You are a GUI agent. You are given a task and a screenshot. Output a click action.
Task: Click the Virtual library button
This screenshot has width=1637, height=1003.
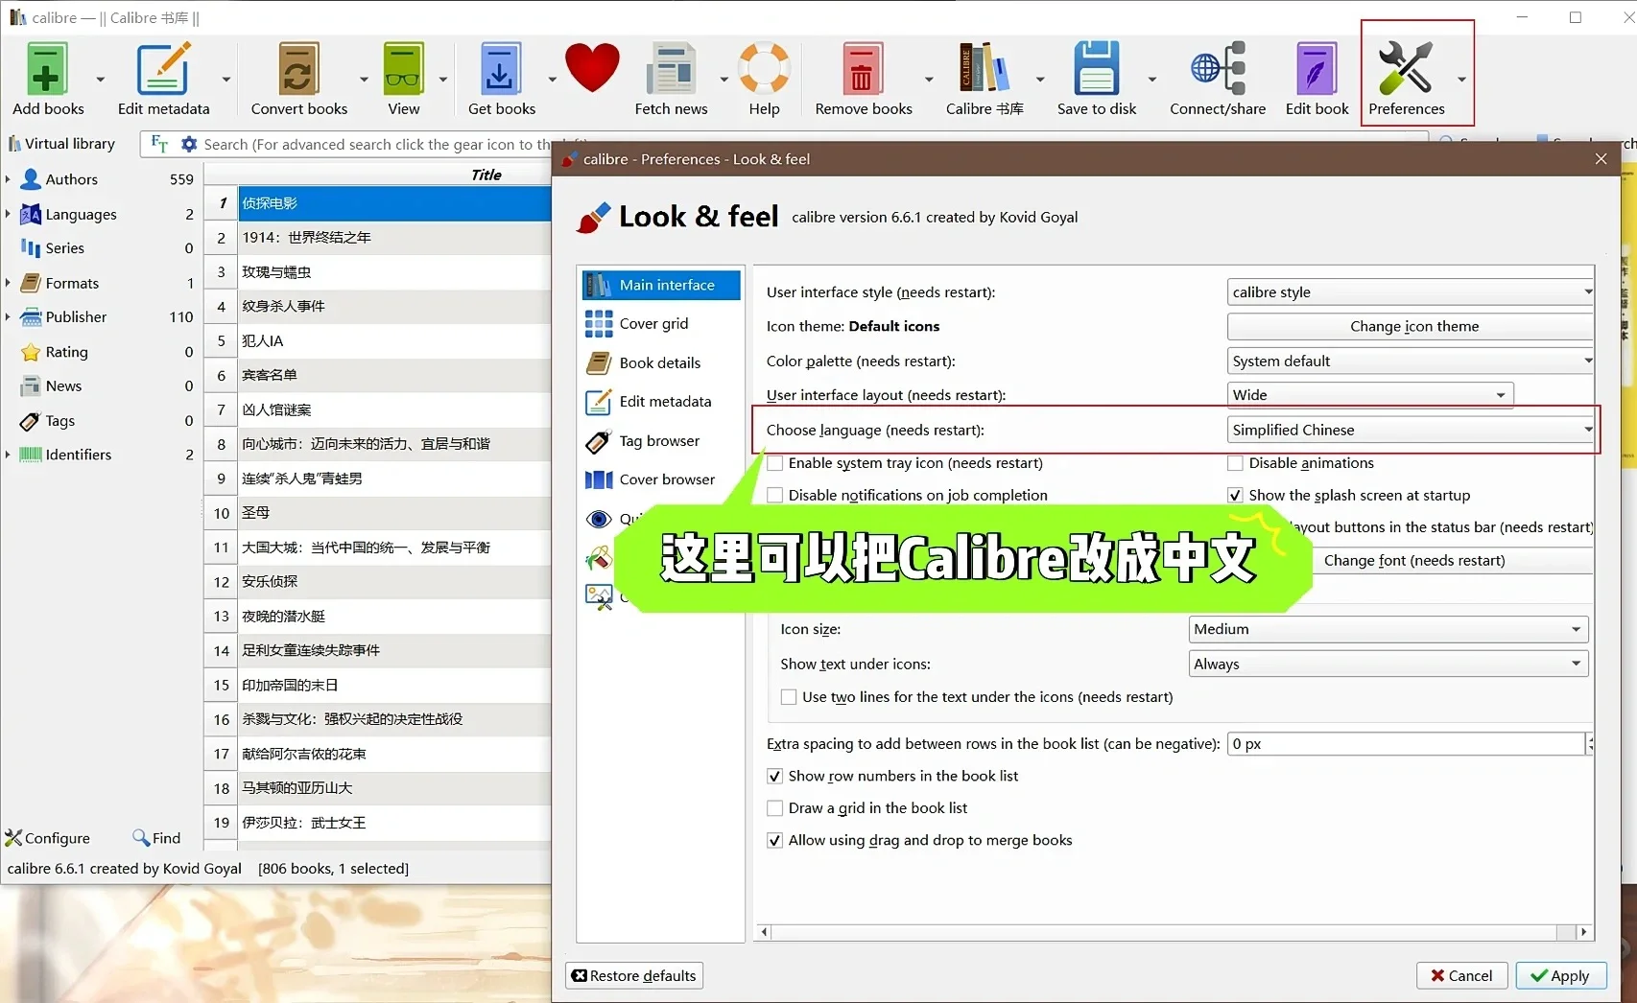pos(62,144)
